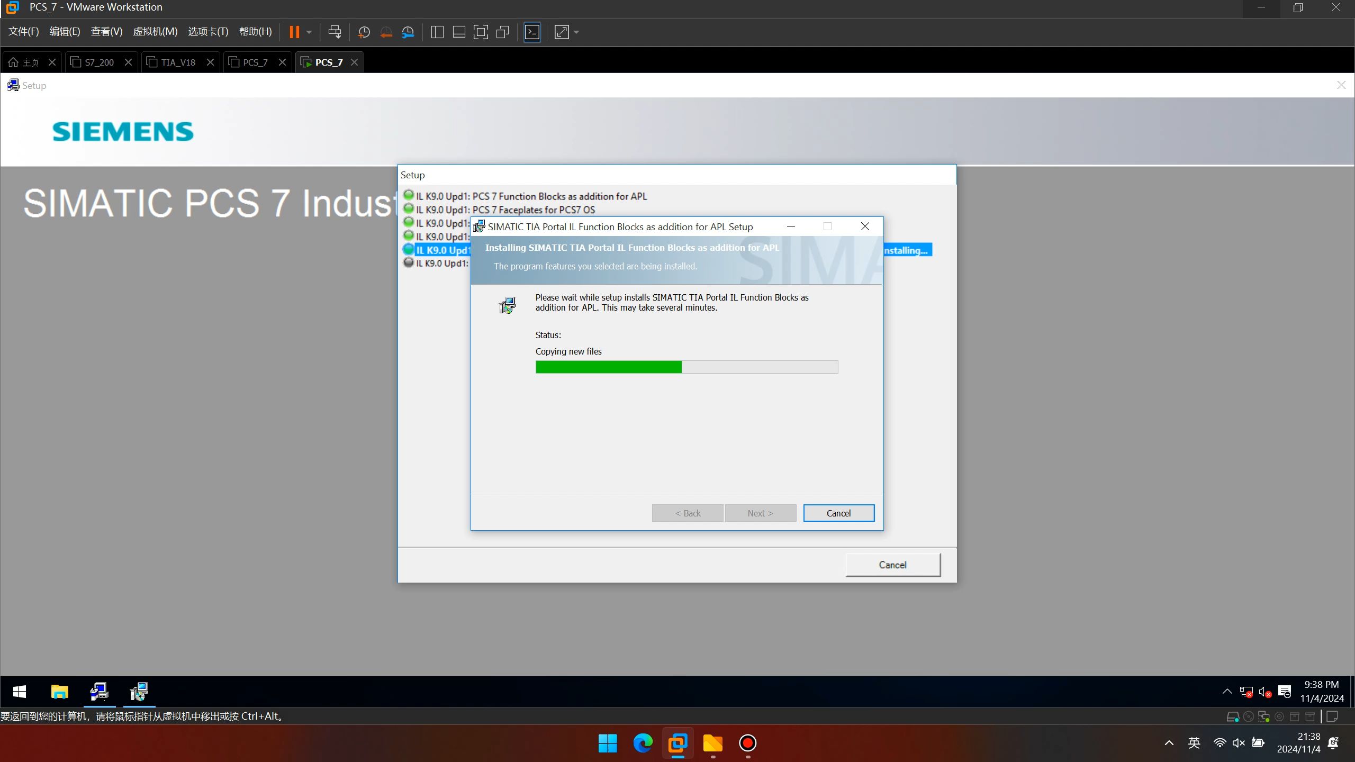1355x762 pixels.
Task: Click the green installation progress bar
Action: (x=608, y=367)
